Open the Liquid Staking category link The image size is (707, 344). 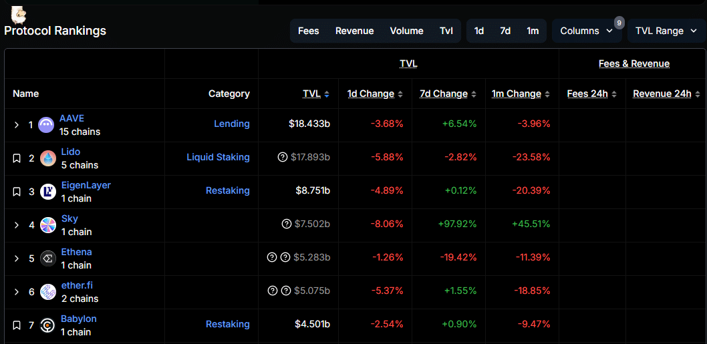coord(218,157)
